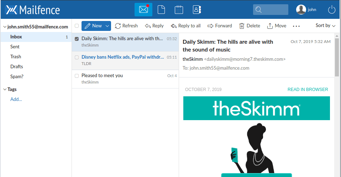Click the sender address dailyskimm@morning7.theskimm.com

(245, 59)
